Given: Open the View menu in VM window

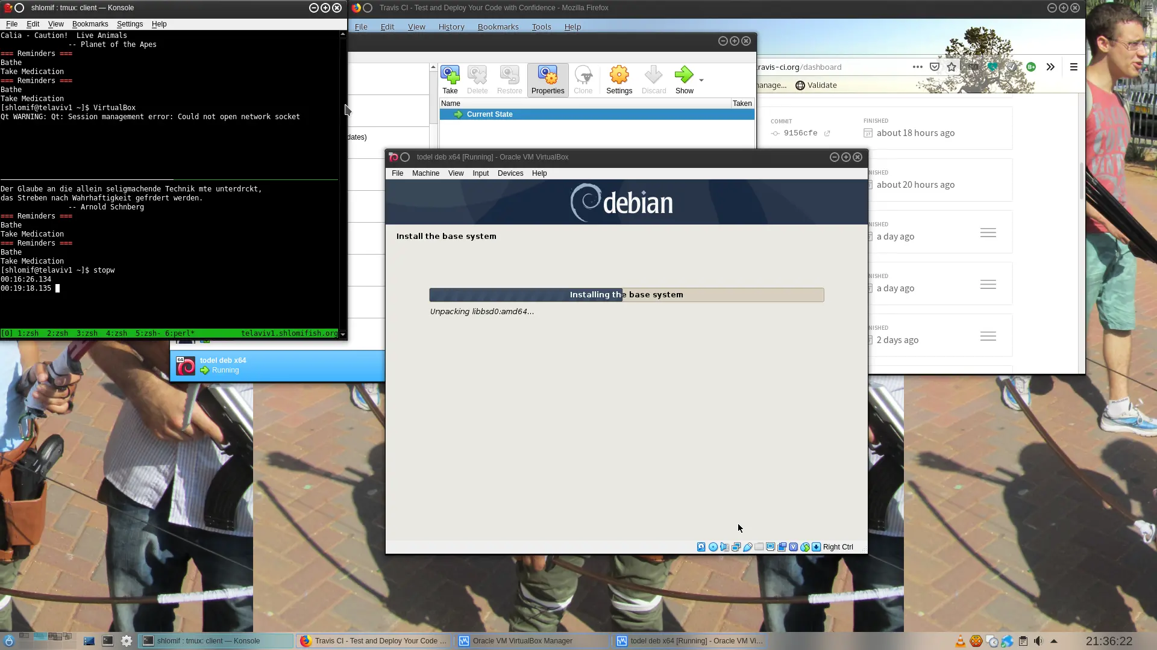Looking at the screenshot, I should tap(456, 173).
